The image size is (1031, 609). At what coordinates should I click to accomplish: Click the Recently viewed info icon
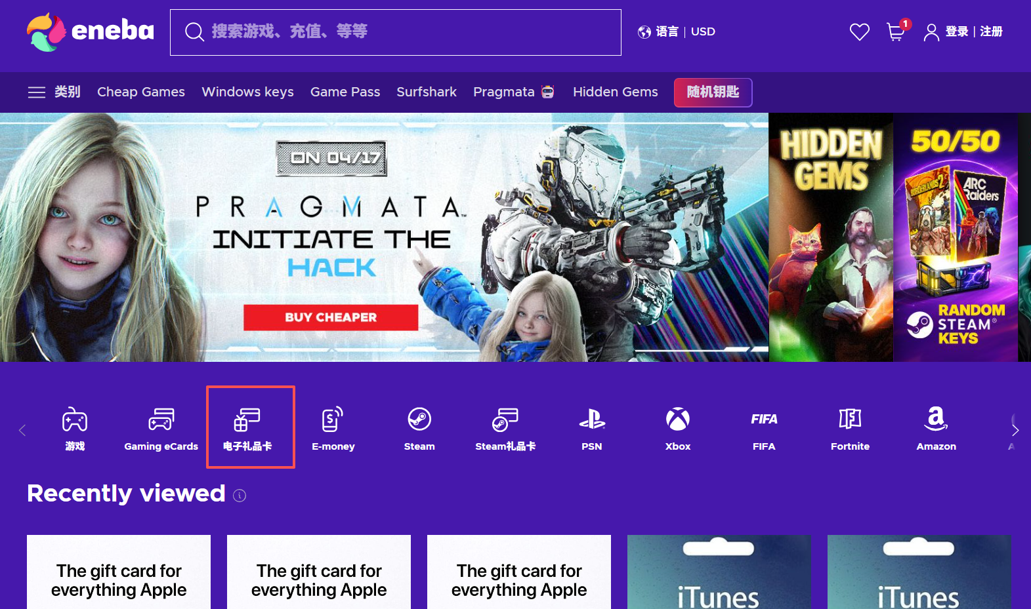click(240, 496)
